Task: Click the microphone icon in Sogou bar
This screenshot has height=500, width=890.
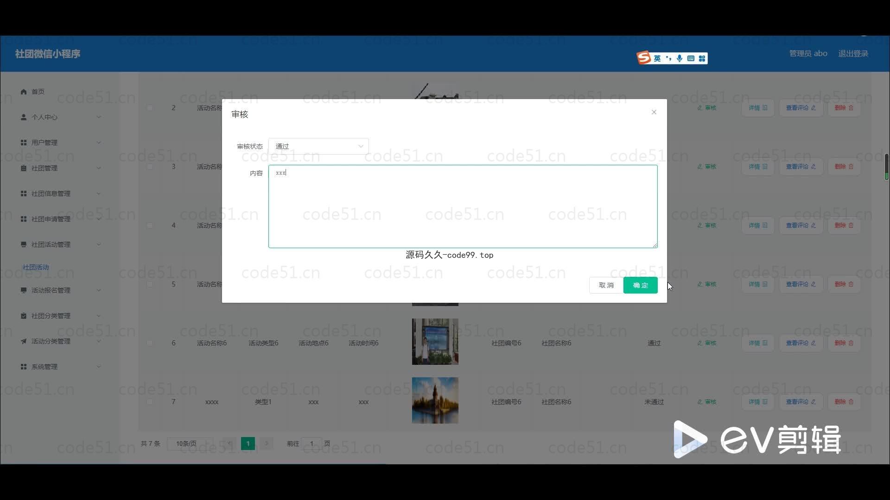Action: tap(680, 58)
